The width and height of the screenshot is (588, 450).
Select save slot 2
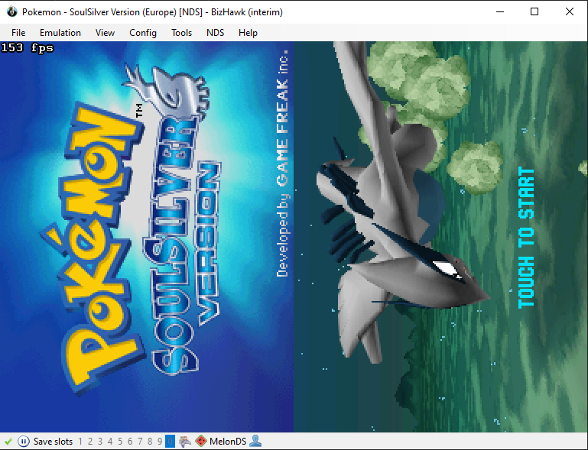click(x=90, y=442)
